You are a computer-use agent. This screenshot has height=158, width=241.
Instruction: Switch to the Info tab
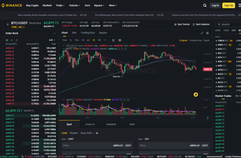(74, 33)
